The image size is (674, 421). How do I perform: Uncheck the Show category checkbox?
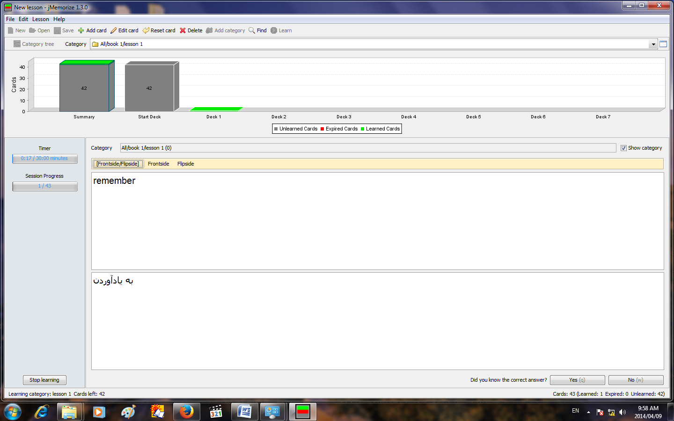coord(623,148)
